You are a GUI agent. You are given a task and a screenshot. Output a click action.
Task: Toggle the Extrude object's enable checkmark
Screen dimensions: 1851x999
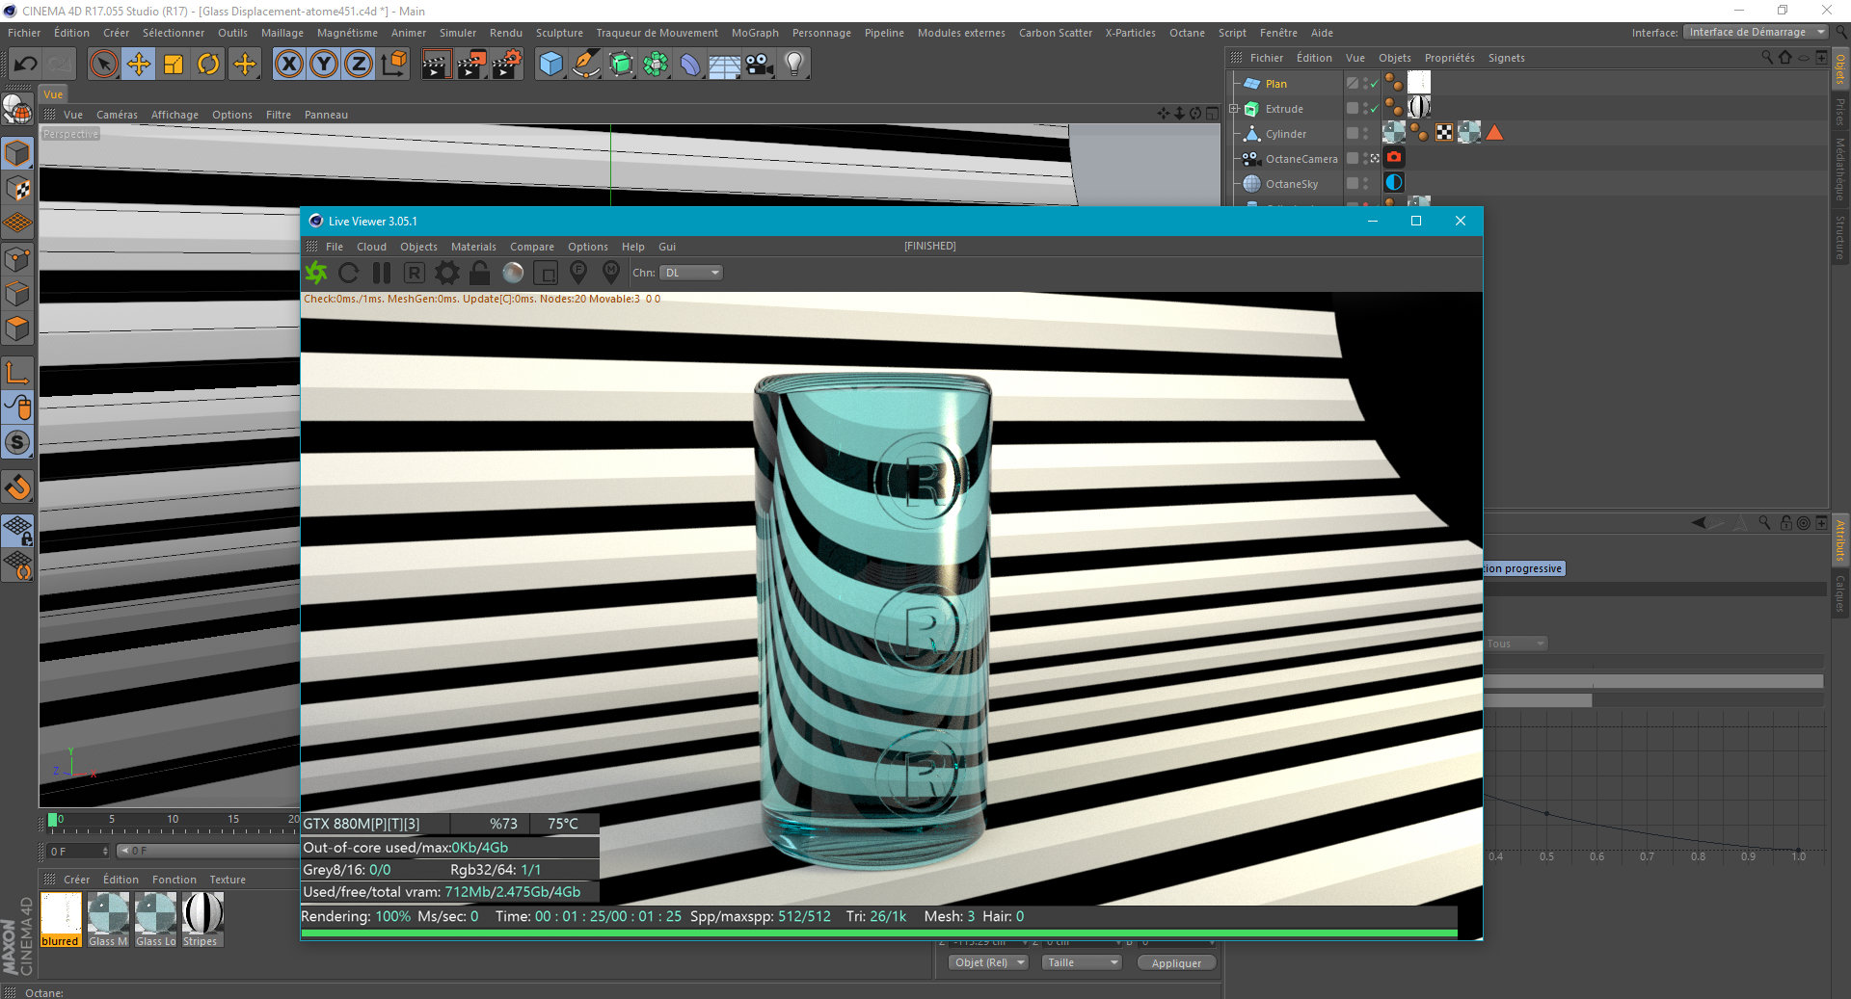pos(1374,109)
